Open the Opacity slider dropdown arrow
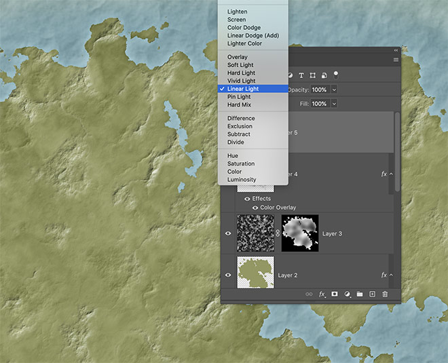Screen dimensions: 448x363 click(335, 90)
